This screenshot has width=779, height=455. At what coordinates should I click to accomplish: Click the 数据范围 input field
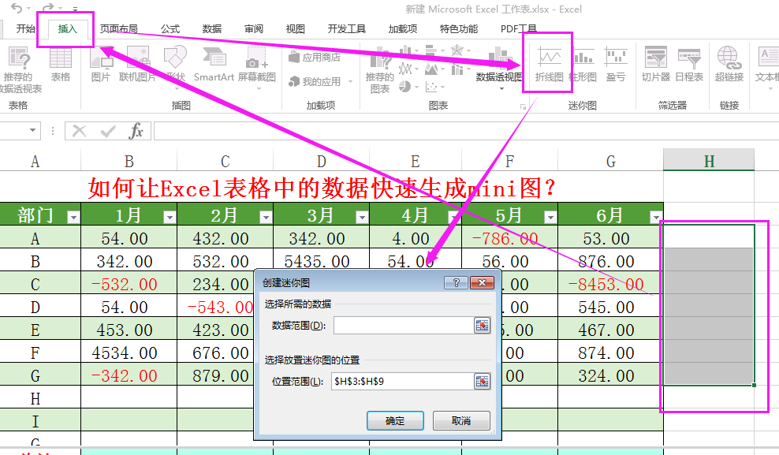point(401,326)
